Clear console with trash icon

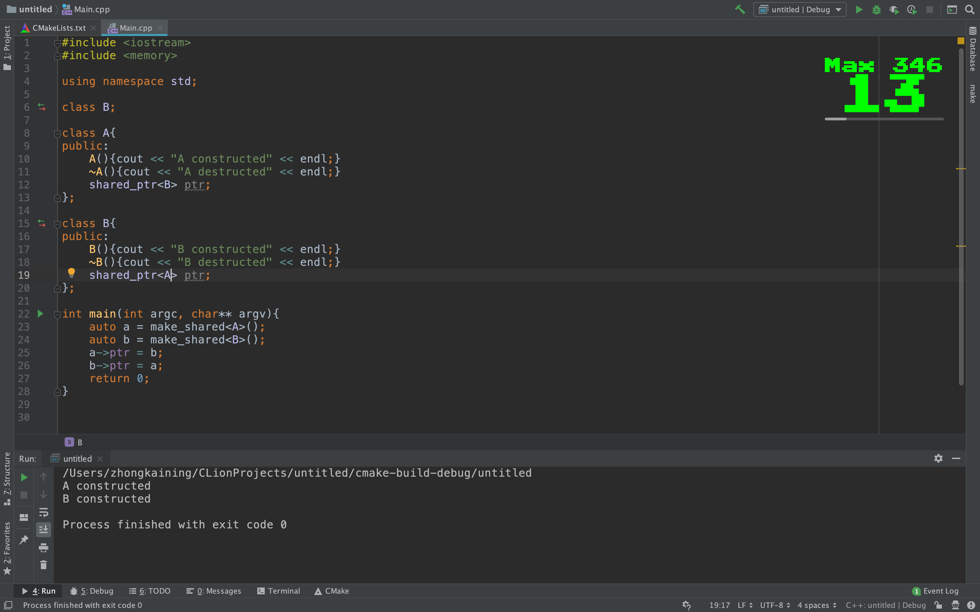(43, 565)
